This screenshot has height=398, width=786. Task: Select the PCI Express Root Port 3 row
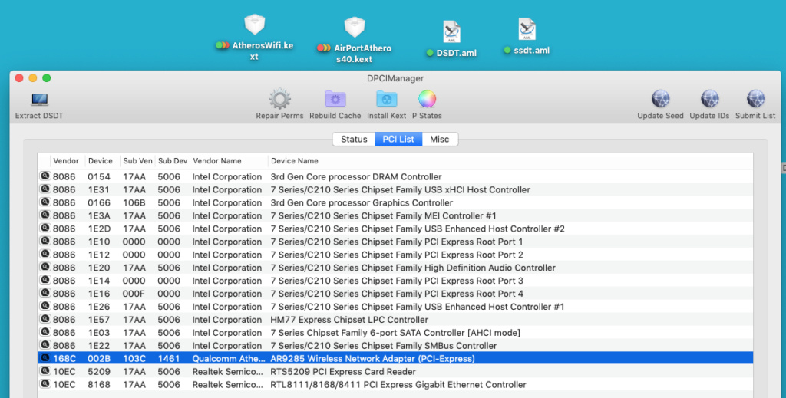(395, 281)
